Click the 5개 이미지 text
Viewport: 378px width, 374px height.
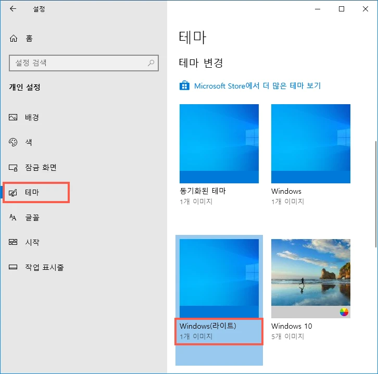[287, 336]
